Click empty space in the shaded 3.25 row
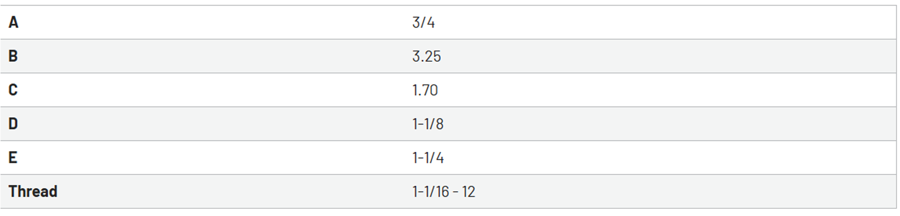The height and width of the screenshot is (216, 900). (669, 56)
